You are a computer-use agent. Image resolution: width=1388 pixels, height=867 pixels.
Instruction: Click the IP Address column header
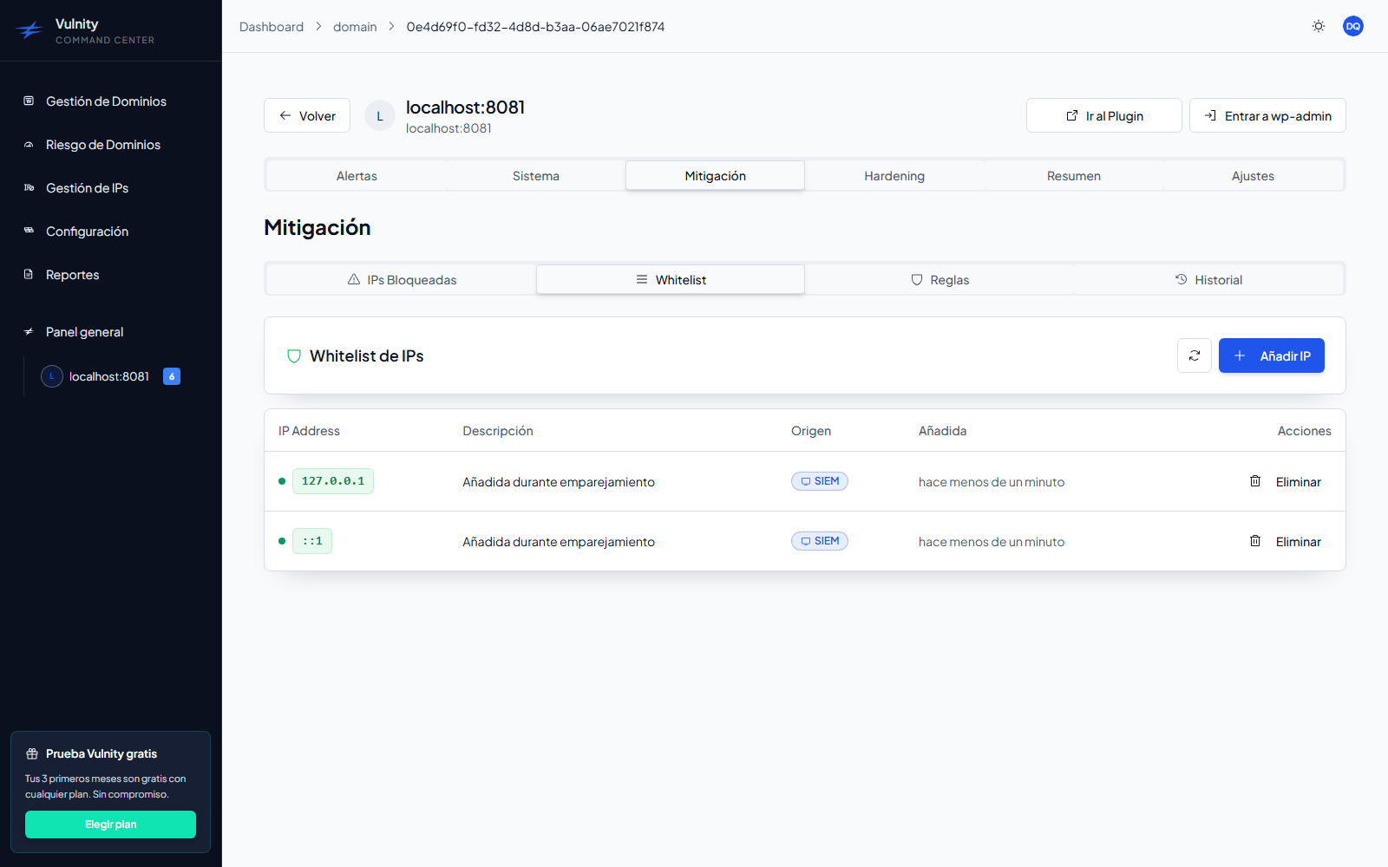pyautogui.click(x=309, y=431)
